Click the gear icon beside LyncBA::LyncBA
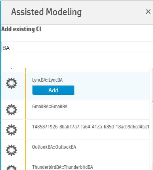The width and height of the screenshot is (153, 170). [x=11, y=83]
